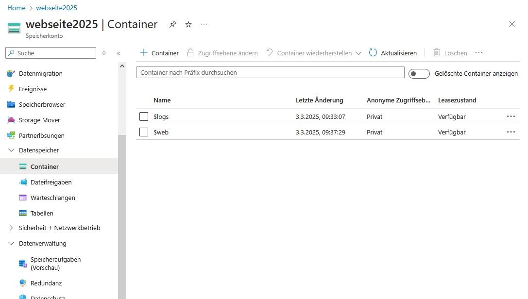528x299 pixels.
Task: Toggle Gelöschte Container anzeigen switch
Action: click(419, 73)
